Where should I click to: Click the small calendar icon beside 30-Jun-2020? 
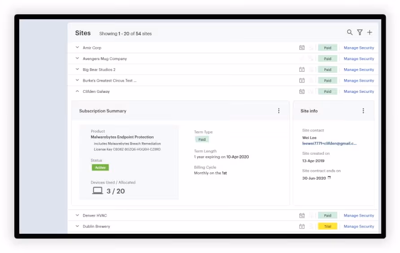coord(330,178)
